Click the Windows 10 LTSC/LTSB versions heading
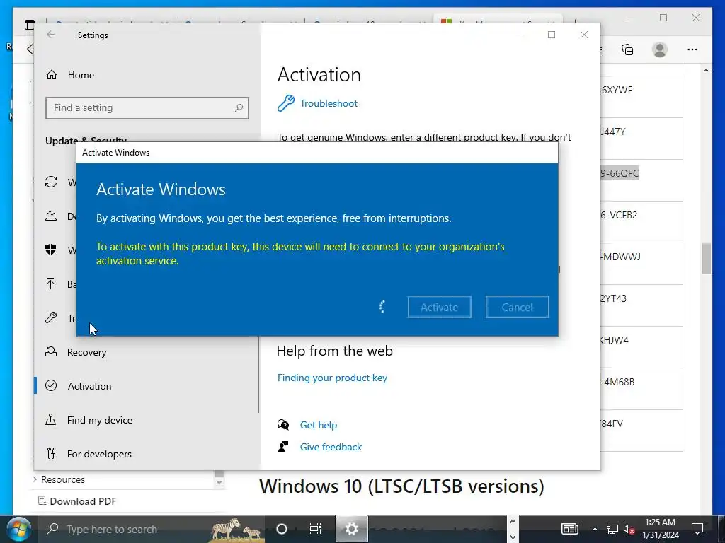Viewport: 725px width, 543px height. coord(401,486)
